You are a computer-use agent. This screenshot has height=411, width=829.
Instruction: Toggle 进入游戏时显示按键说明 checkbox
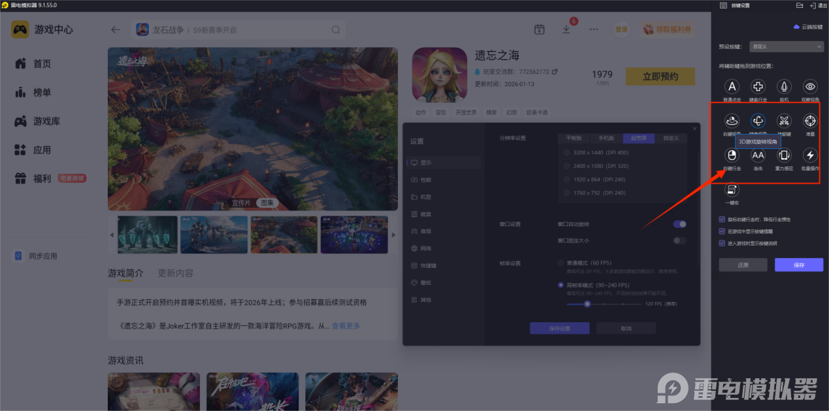click(x=721, y=243)
